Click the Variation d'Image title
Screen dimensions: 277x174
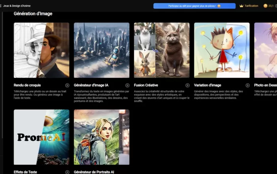pyautogui.click(x=208, y=85)
